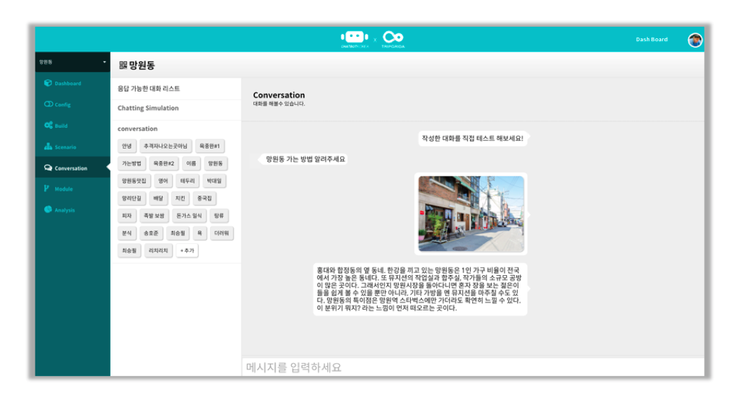Select the Module icon in sidebar
This screenshot has height=400, width=738.
point(47,188)
